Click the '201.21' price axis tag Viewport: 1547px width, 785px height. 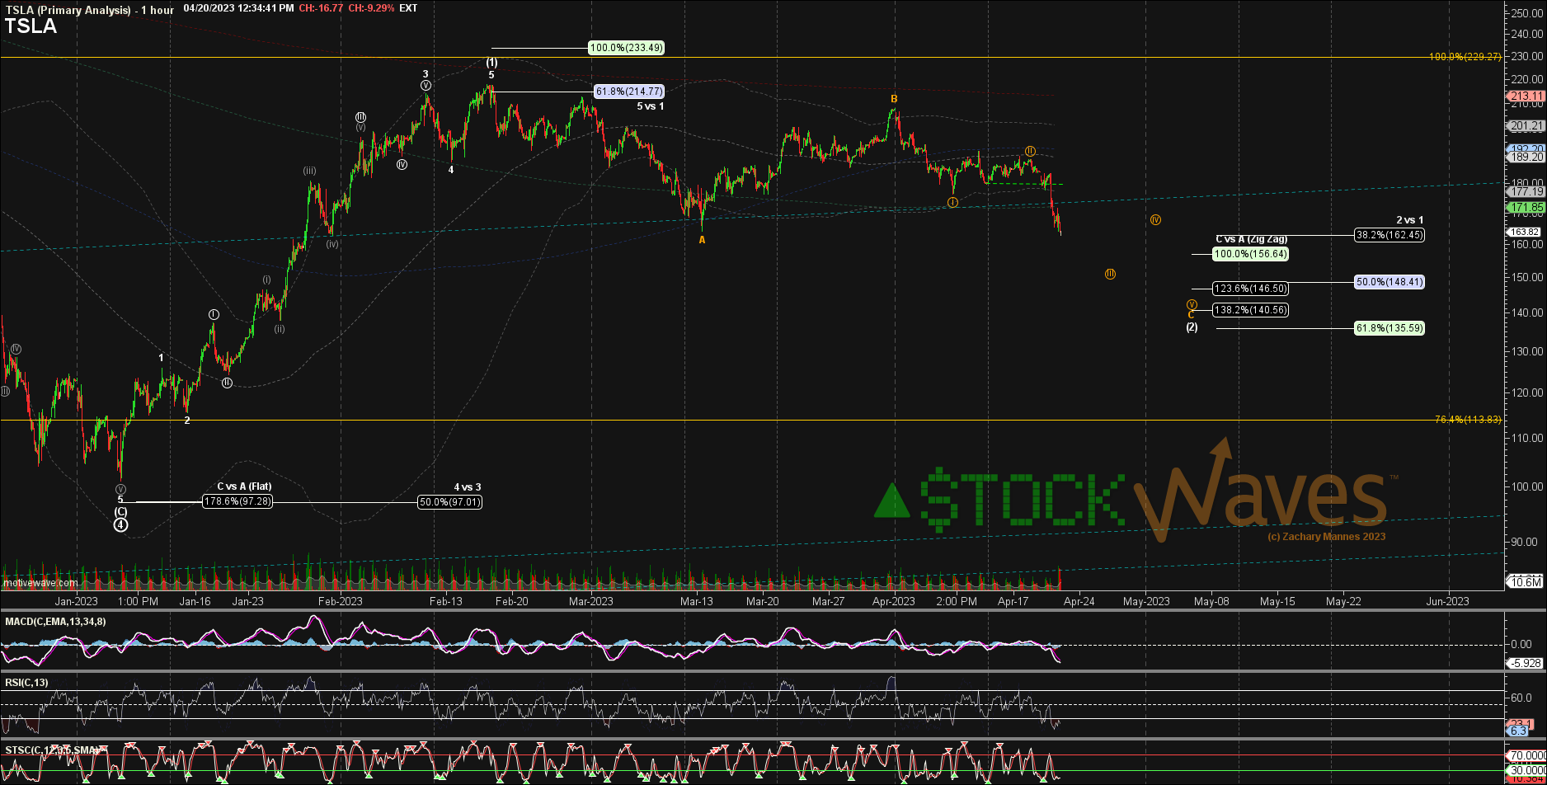click(1526, 125)
